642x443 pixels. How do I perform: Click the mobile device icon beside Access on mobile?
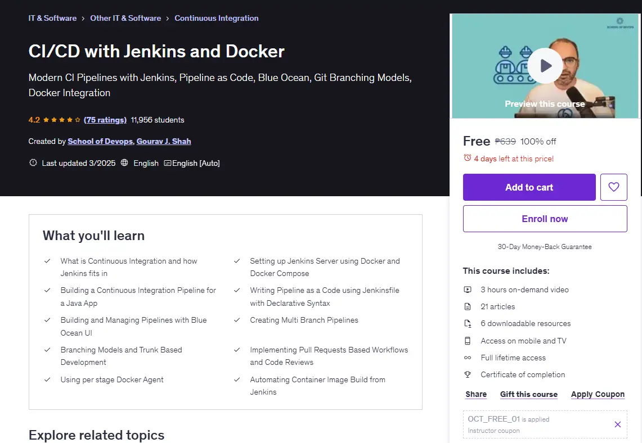pos(467,341)
